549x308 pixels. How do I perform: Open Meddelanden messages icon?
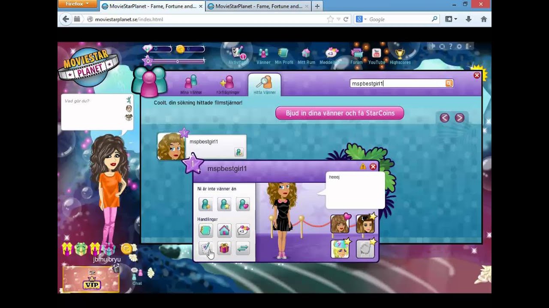[331, 56]
